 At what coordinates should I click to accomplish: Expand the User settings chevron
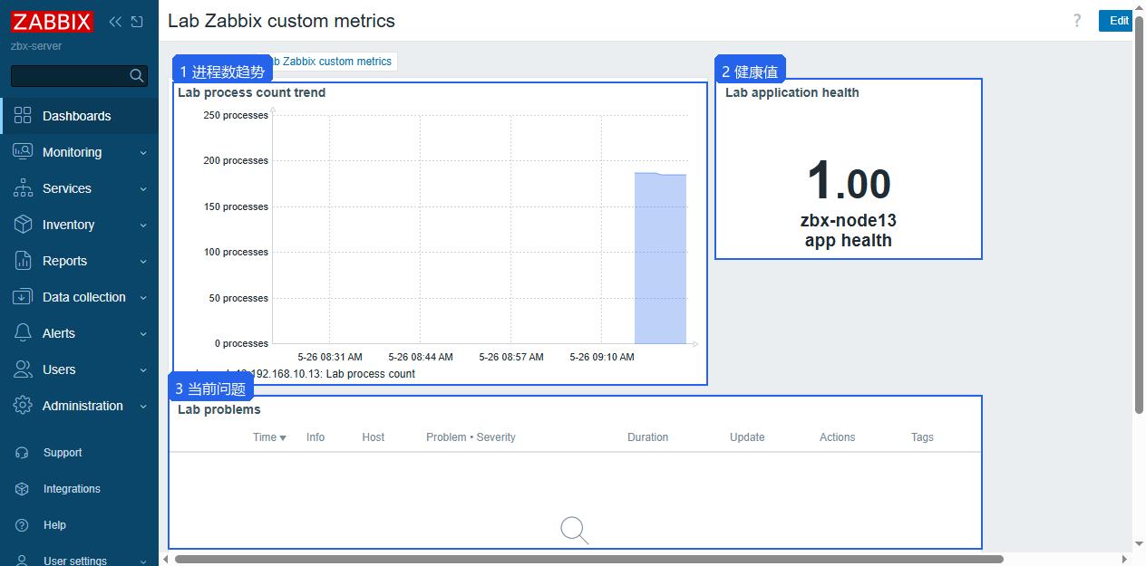click(x=143, y=561)
